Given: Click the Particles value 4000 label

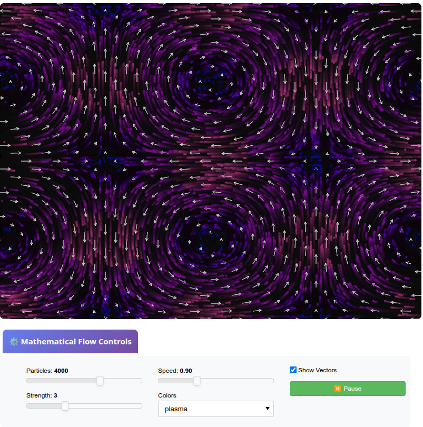Looking at the screenshot, I should 61,371.
